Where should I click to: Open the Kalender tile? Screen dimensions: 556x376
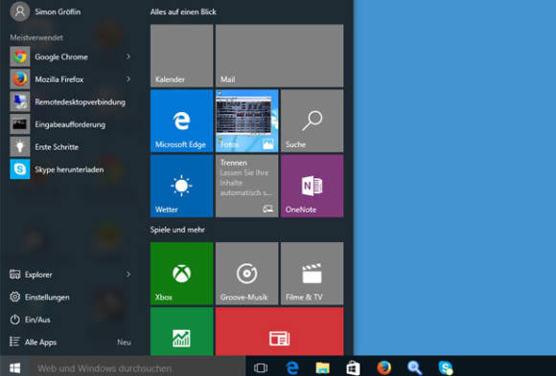click(x=181, y=55)
